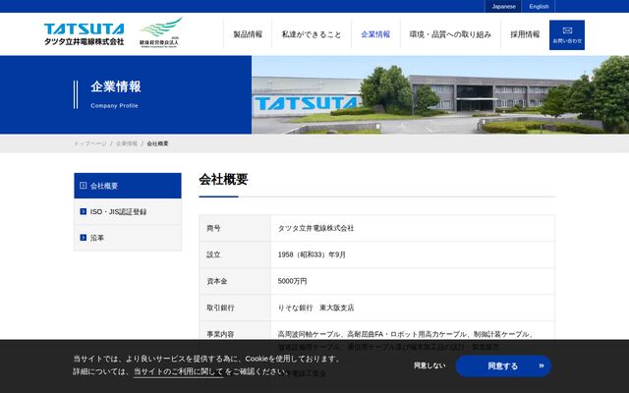Select the 資本金 table label
This screenshot has width=629, height=393.
coord(217,281)
